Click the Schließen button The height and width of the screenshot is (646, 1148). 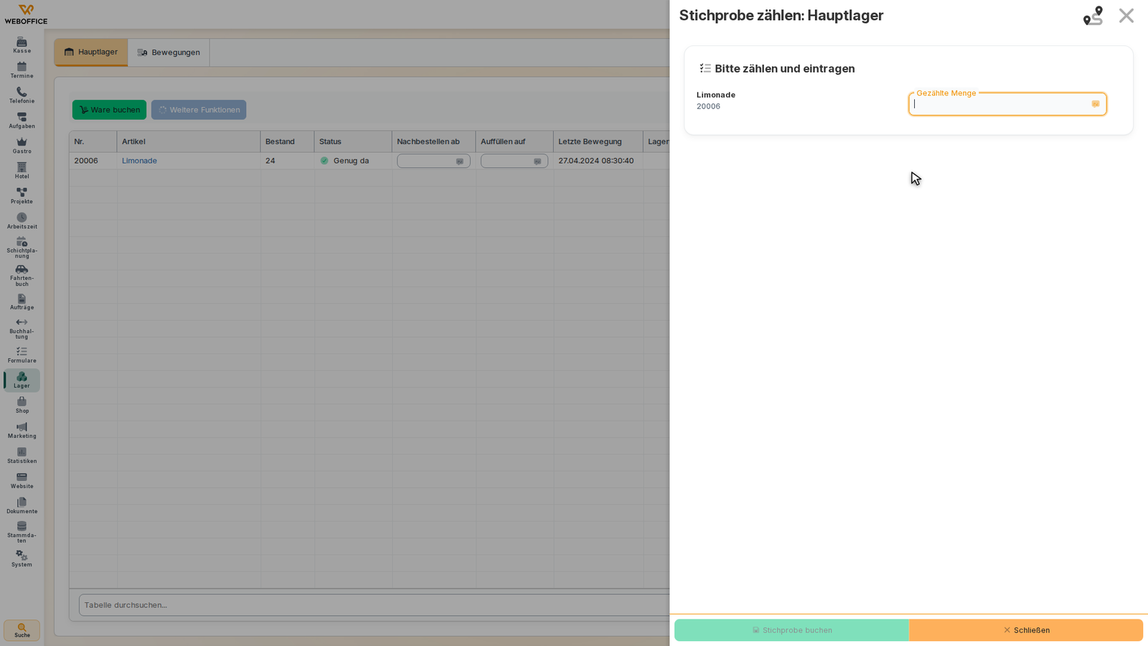click(x=1026, y=630)
